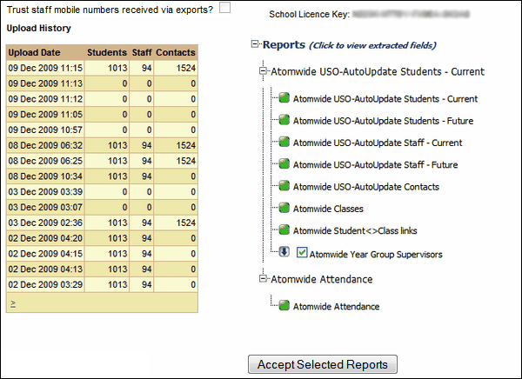Select Atomwide USO-AutoUpdate Contacts report
The image size is (522, 379).
click(x=366, y=187)
